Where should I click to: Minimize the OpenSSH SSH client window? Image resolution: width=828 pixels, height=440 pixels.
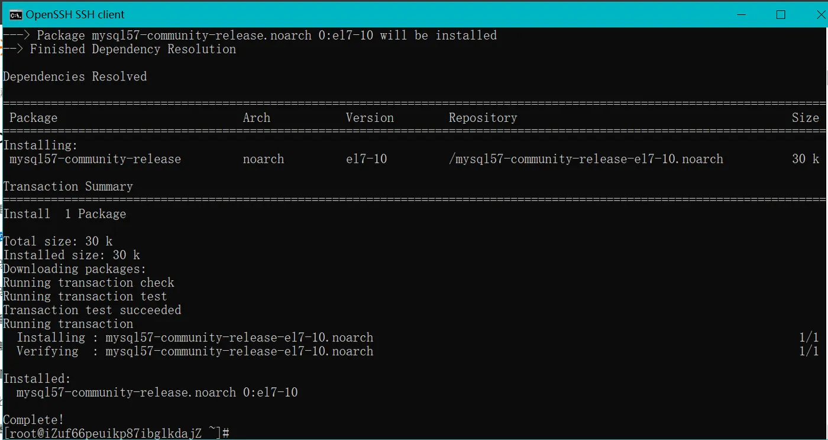(x=743, y=14)
